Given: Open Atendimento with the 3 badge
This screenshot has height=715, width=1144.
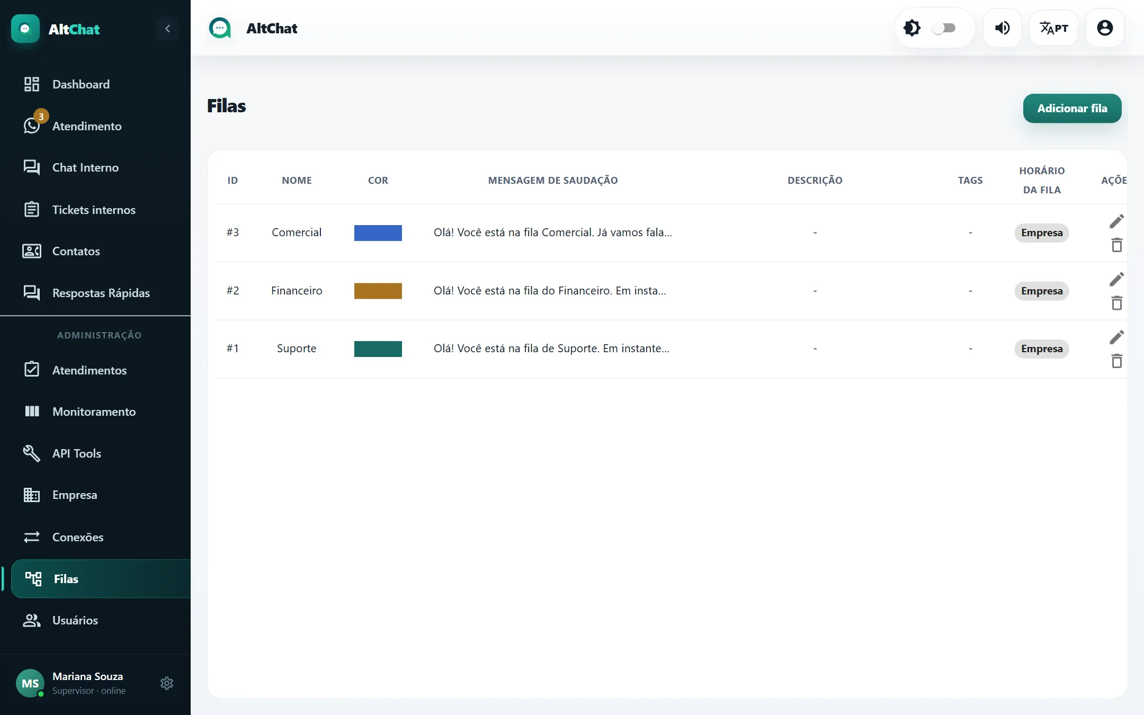Looking at the screenshot, I should (x=95, y=126).
